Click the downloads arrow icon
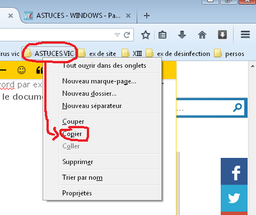 click(x=182, y=35)
